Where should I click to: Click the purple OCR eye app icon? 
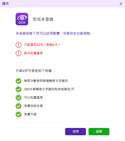[x=22, y=19]
